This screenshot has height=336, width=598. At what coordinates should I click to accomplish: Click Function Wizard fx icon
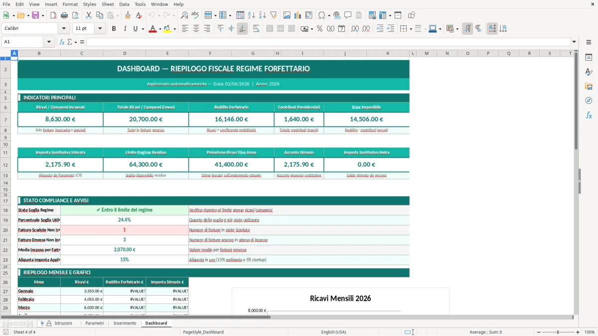point(62,42)
